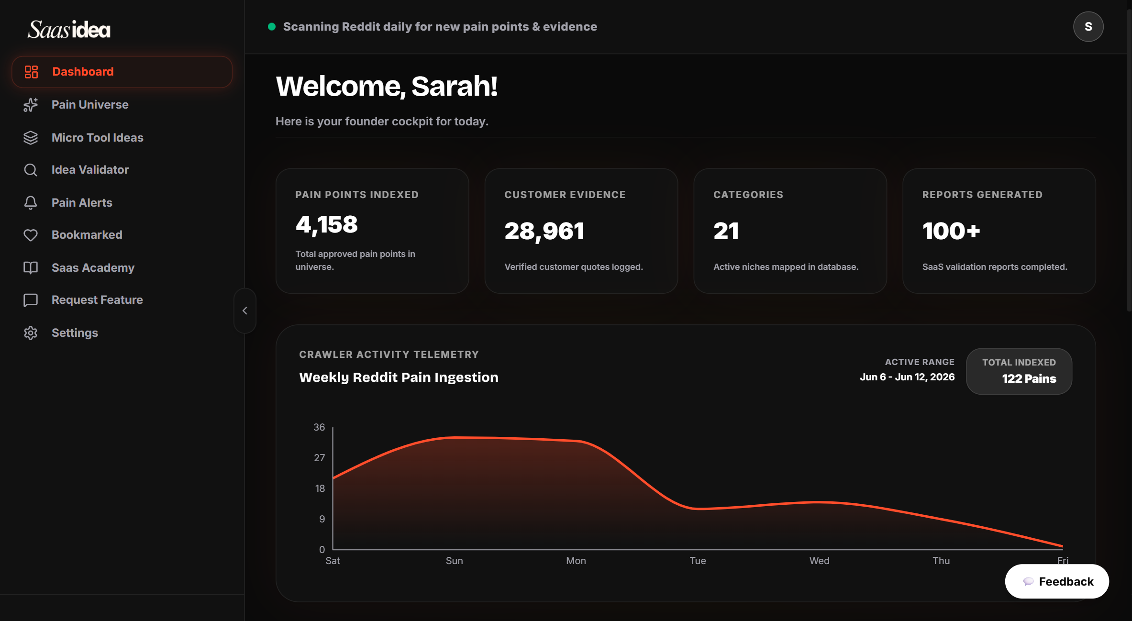Click the Scanning Reddit daily status text
This screenshot has height=621, width=1132.
point(440,27)
